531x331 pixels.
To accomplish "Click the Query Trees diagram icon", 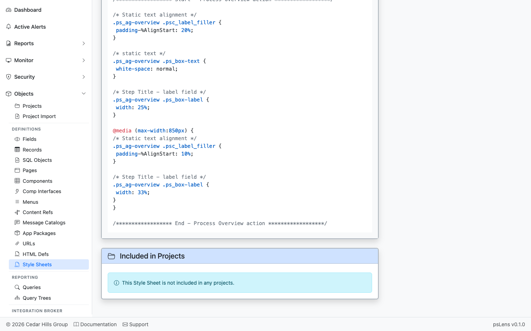I will click(x=17, y=298).
